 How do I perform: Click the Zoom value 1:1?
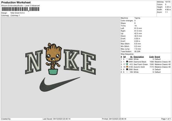pos(166,12)
